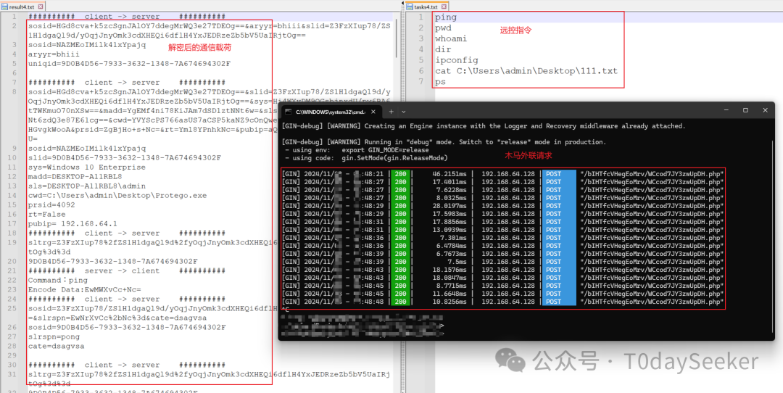Screen dimensions: 783x393
Task: Click the terminal log row with 13.0939ms
Action: 503,230
